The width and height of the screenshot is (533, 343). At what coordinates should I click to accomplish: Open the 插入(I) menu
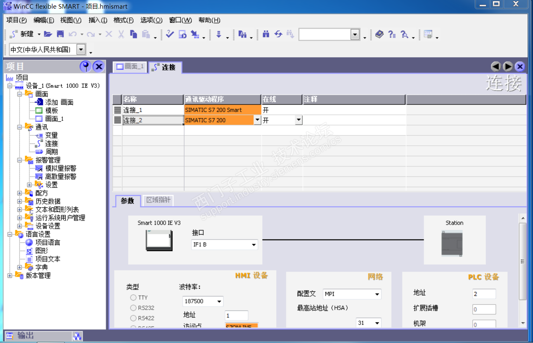(98, 20)
